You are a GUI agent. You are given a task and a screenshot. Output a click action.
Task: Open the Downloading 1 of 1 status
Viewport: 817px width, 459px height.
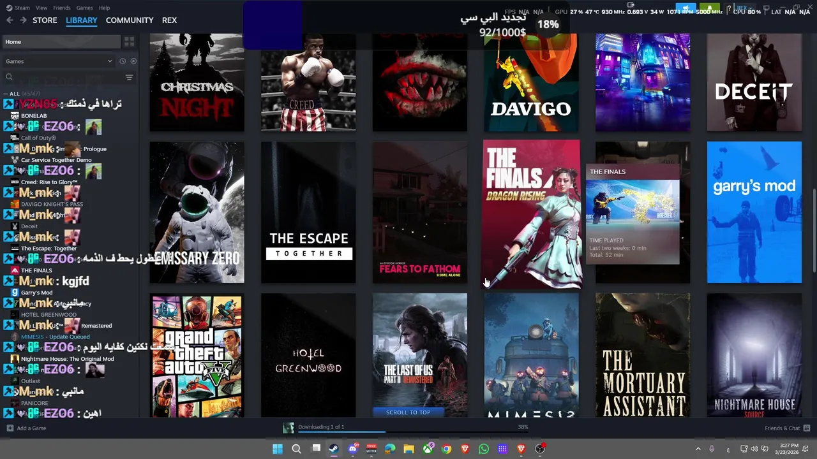click(x=321, y=427)
